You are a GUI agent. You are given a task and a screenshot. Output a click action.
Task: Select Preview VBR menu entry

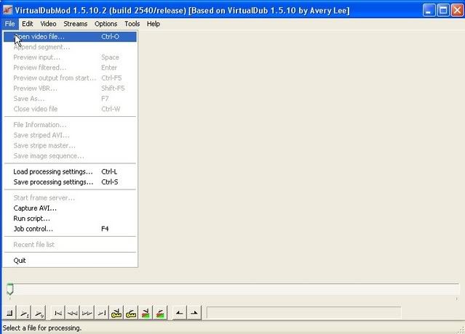71,89
